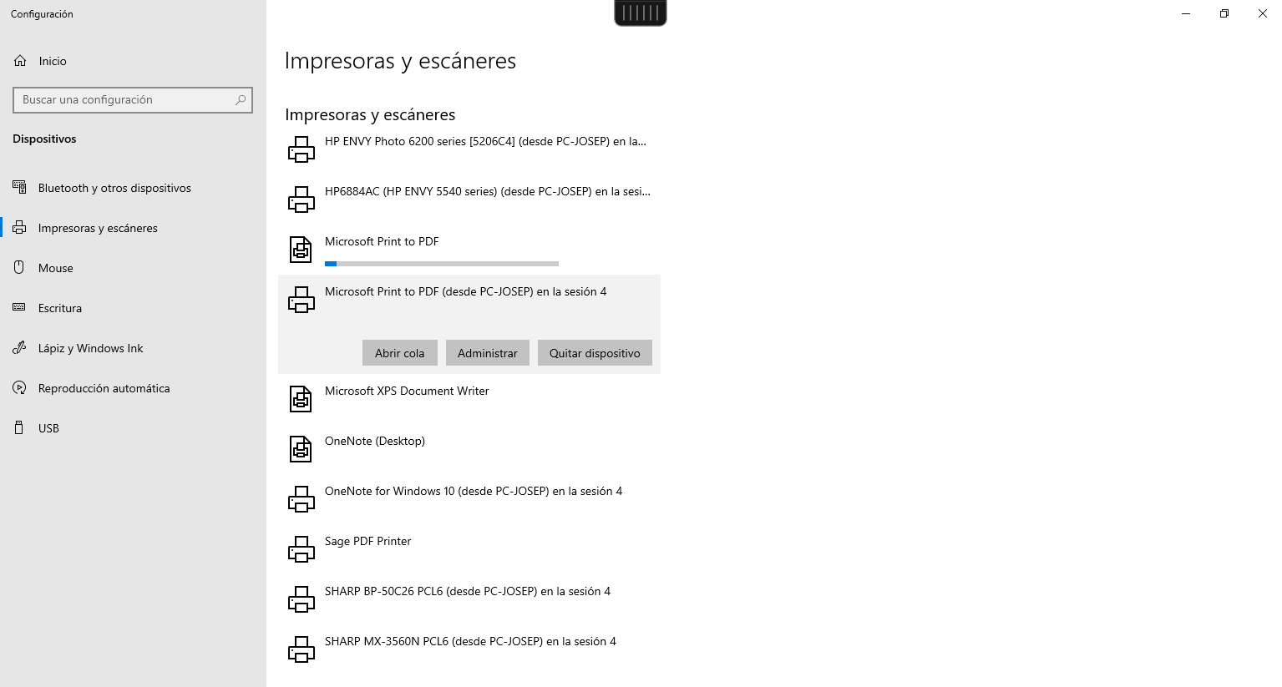This screenshot has width=1282, height=687.
Task: Select the Sage PDF Printer entry
Action: point(469,549)
